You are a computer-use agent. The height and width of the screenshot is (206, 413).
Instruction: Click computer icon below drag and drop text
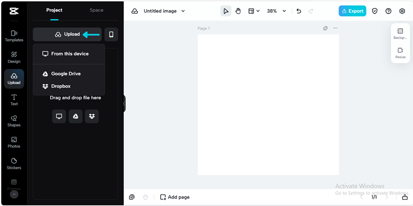click(59, 117)
